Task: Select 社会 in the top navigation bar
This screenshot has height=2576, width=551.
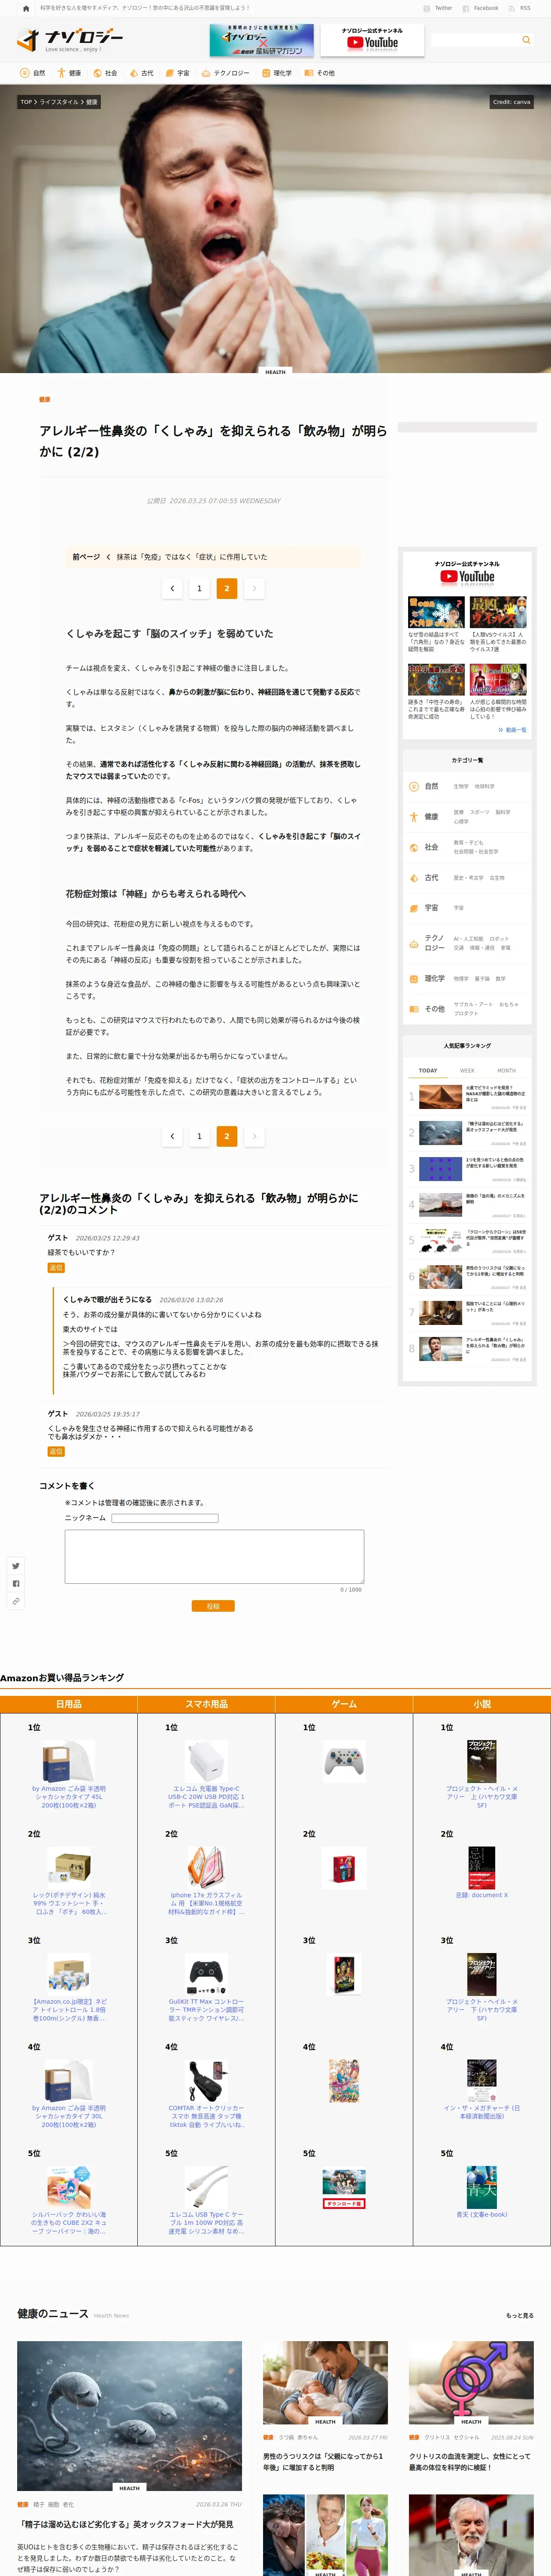Action: tap(105, 73)
